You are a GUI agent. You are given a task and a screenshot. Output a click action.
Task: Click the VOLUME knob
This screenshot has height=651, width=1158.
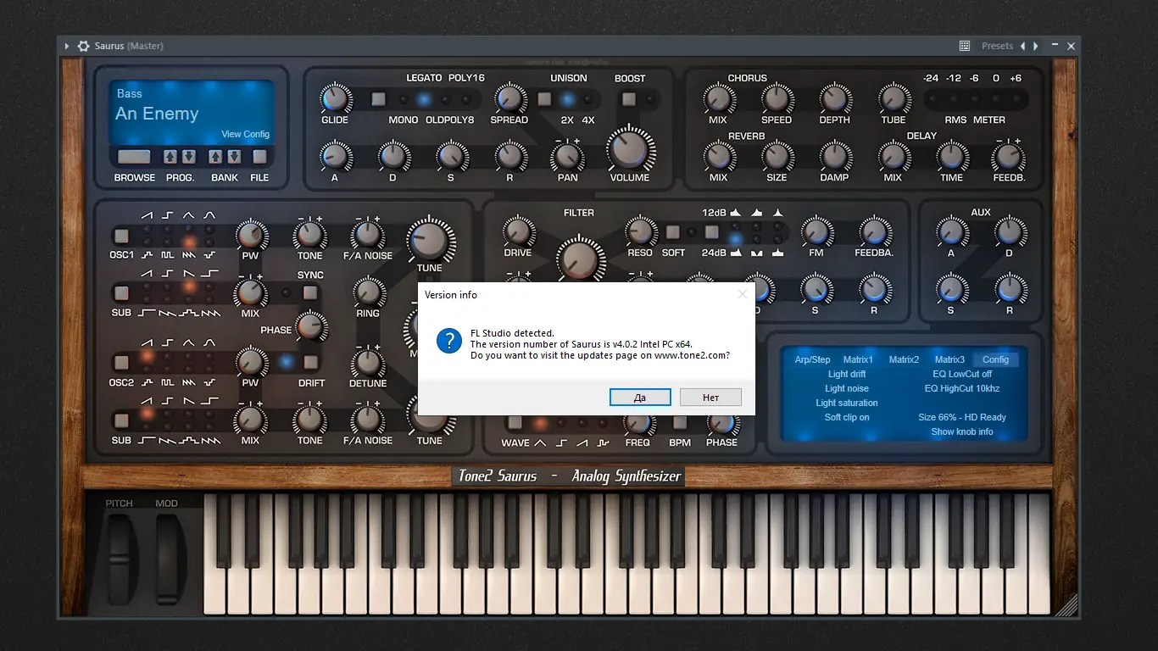point(630,150)
